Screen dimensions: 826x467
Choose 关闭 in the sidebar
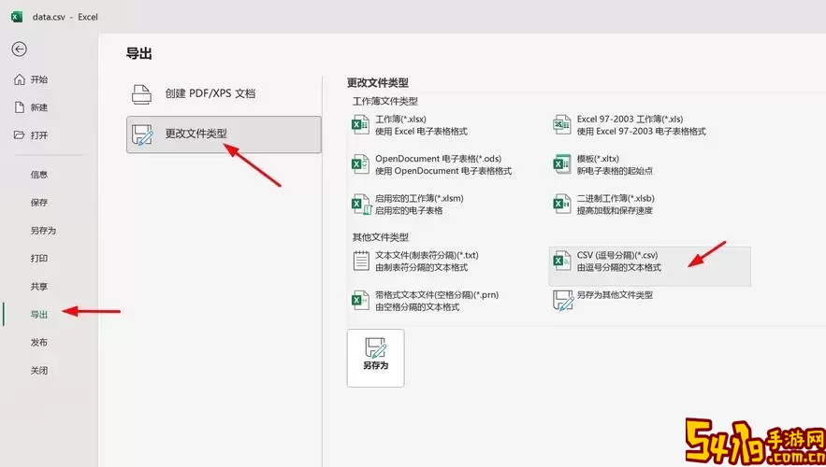pos(39,371)
